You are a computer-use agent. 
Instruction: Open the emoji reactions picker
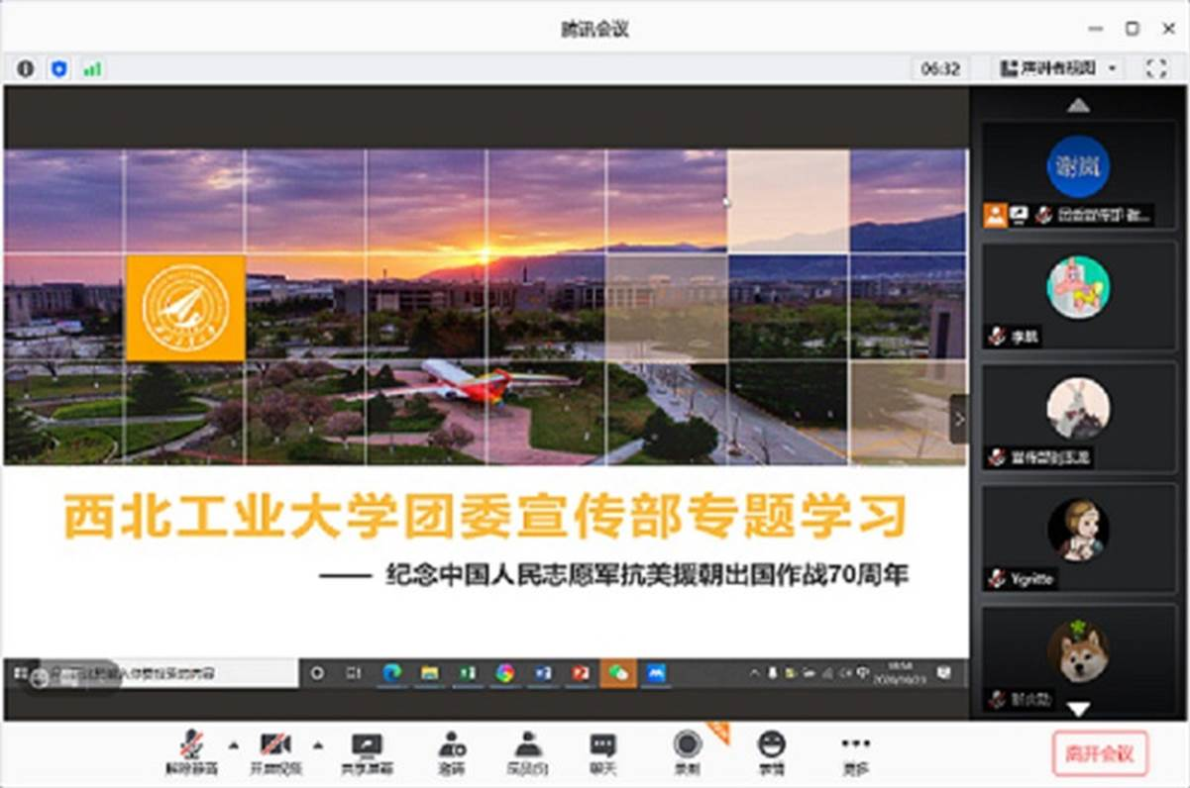click(771, 749)
